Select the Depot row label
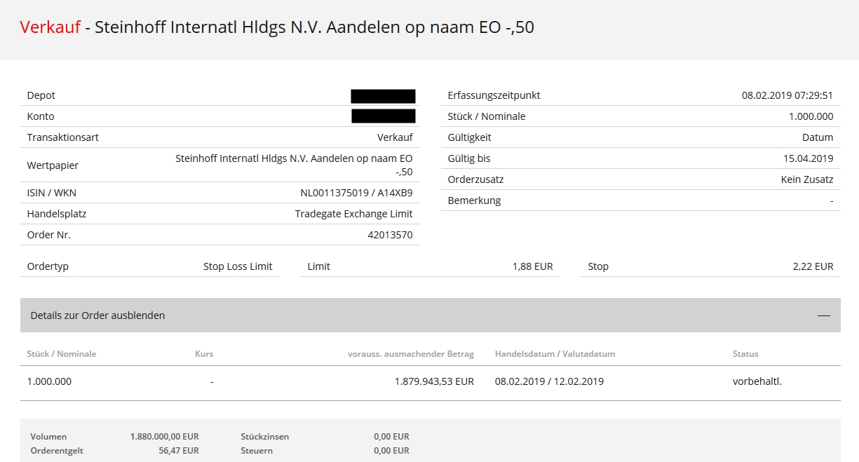The width and height of the screenshot is (859, 462). pyautogui.click(x=41, y=95)
